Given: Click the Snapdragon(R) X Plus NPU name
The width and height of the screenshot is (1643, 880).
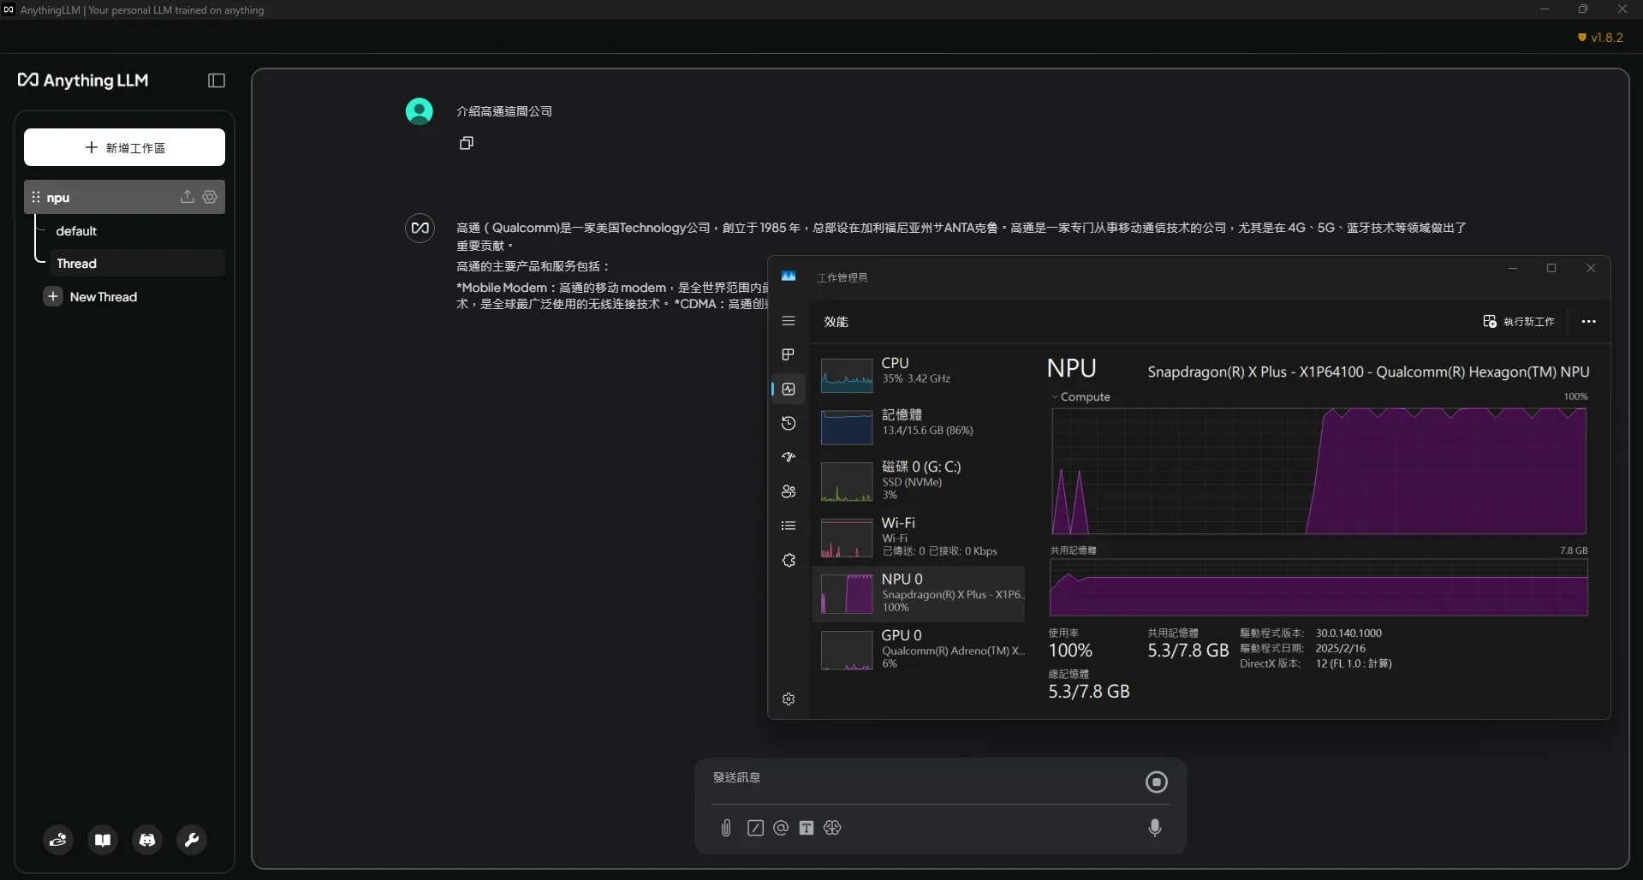Looking at the screenshot, I should [1368, 372].
